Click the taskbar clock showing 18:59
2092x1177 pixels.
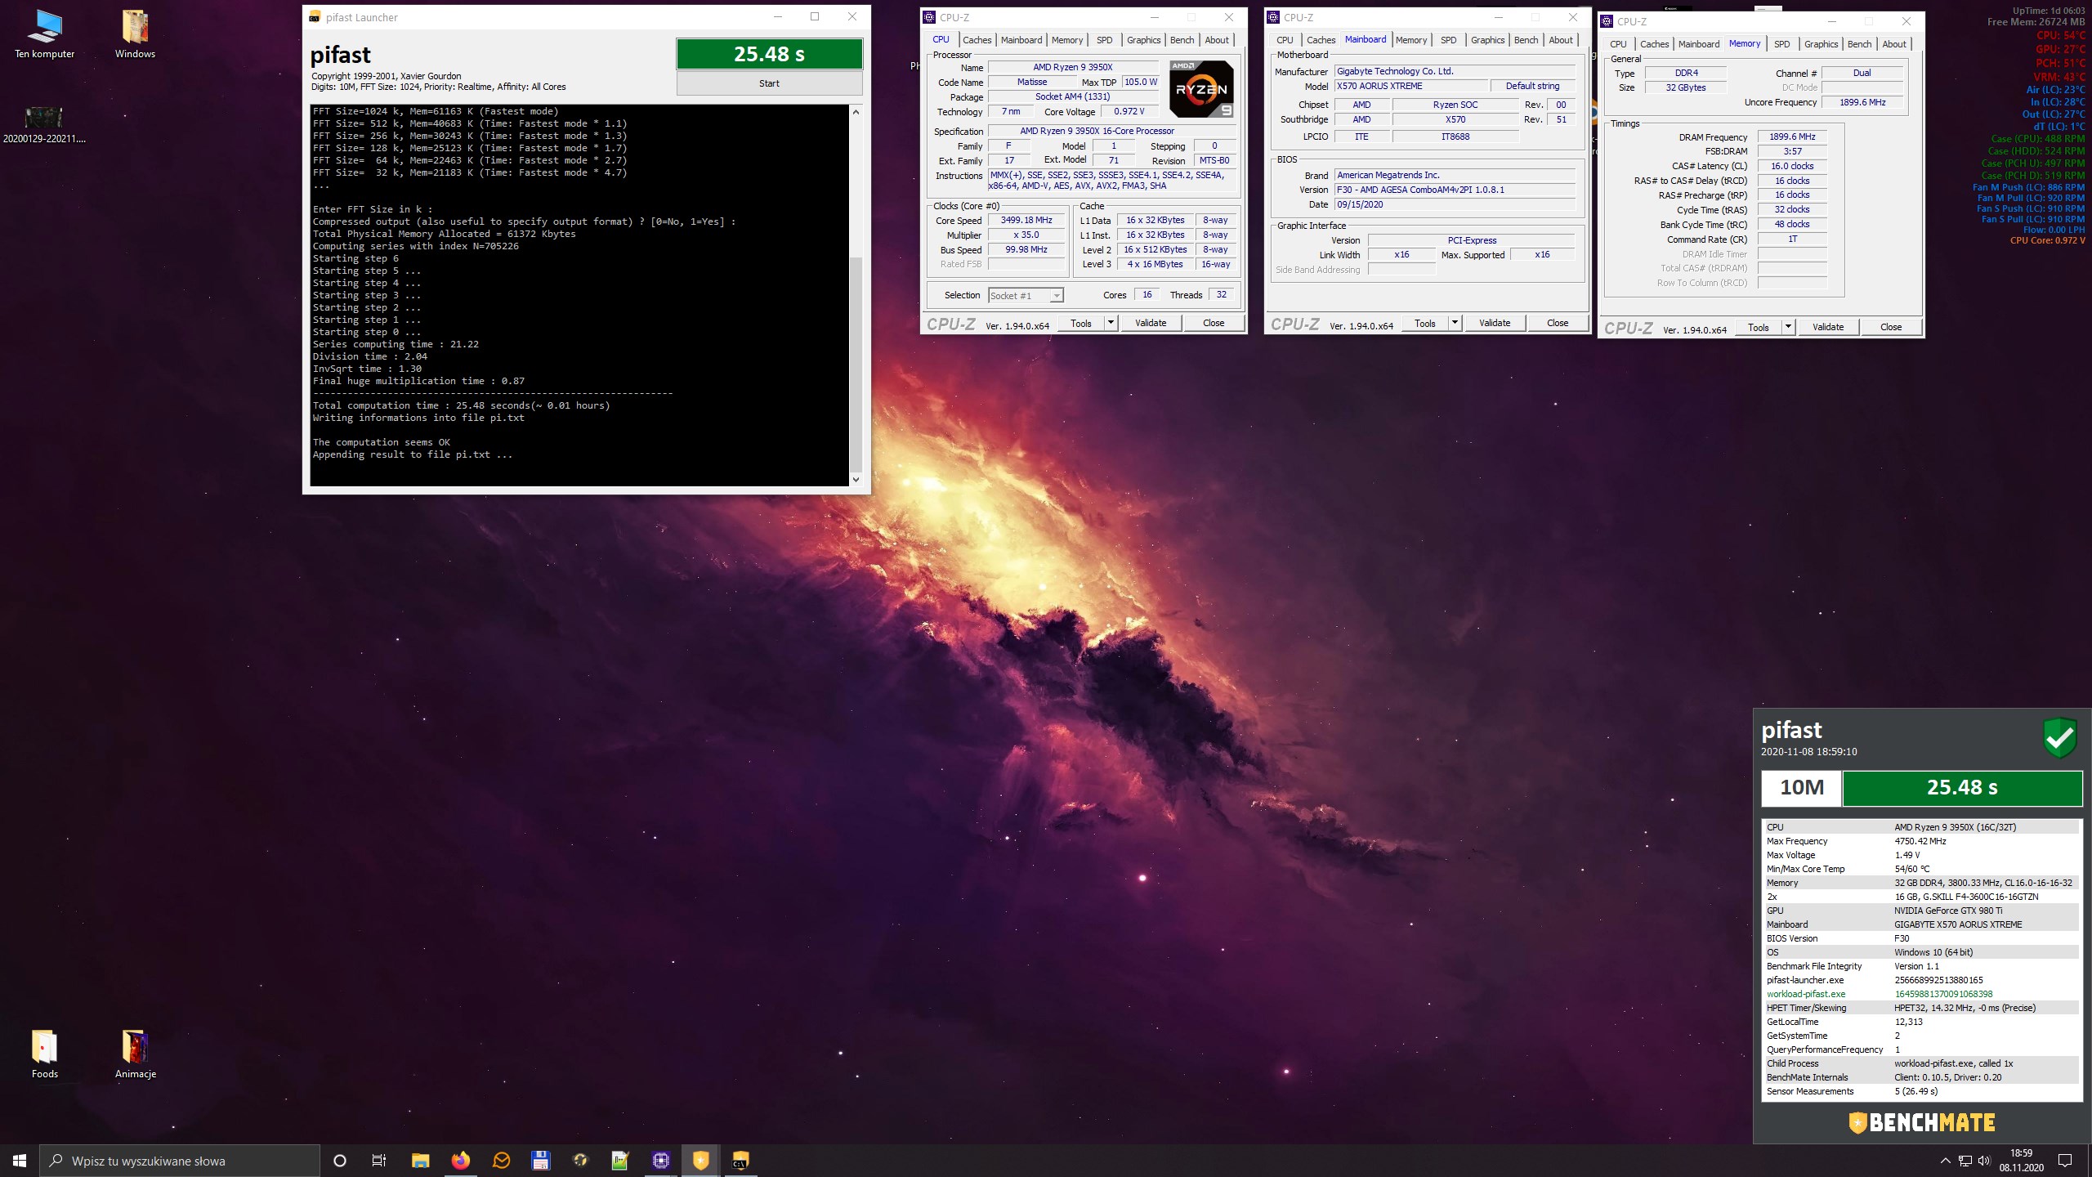(x=2022, y=1161)
